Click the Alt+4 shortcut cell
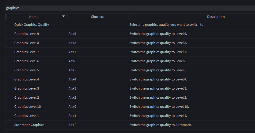The image size is (255, 133). pos(98,79)
